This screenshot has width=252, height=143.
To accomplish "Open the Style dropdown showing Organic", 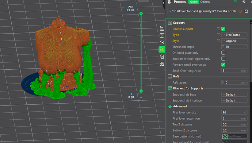I will tap(234, 41).
